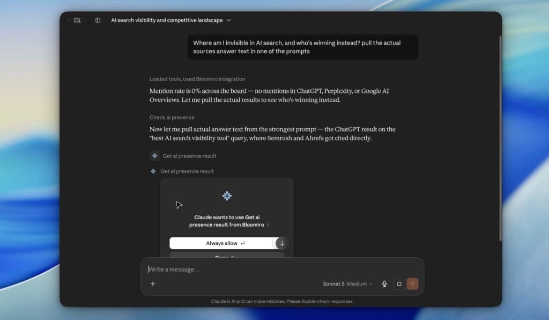Click the second 'Get ai presence result' row label

point(187,171)
